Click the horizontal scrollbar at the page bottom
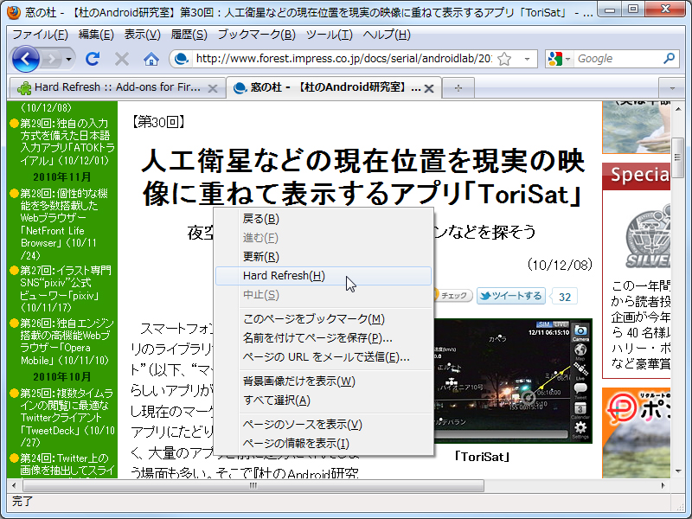The width and height of the screenshot is (692, 519). (253, 486)
